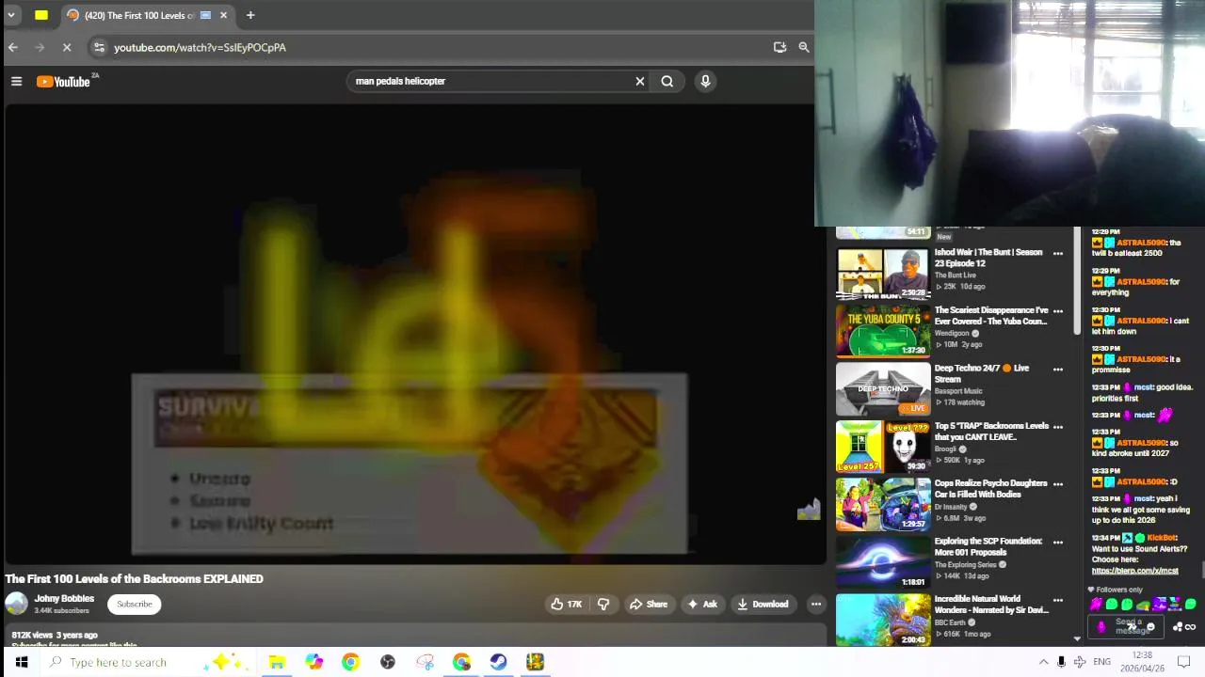The height and width of the screenshot is (677, 1205).
Task: Open the YouTube hamburger guide menu
Action: point(16,82)
